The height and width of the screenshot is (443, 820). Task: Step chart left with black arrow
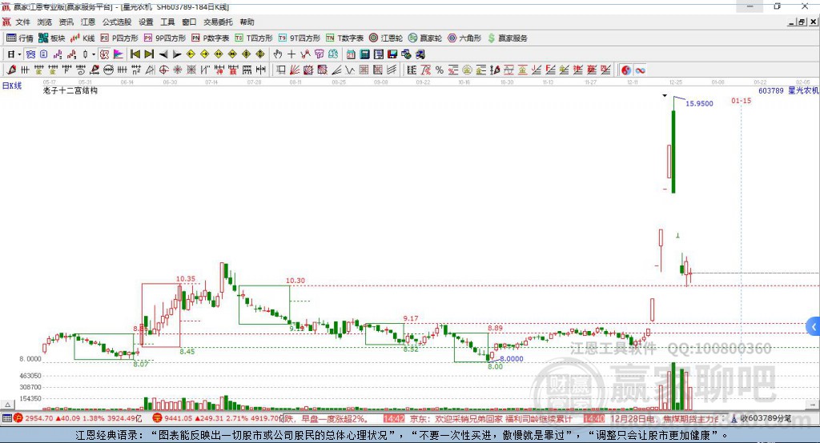coord(163,54)
